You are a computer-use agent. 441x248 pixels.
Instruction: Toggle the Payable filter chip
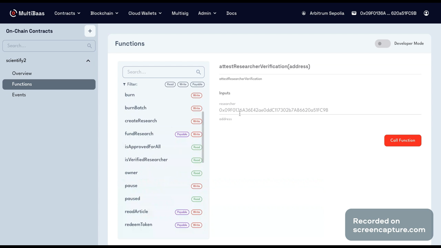click(x=197, y=84)
